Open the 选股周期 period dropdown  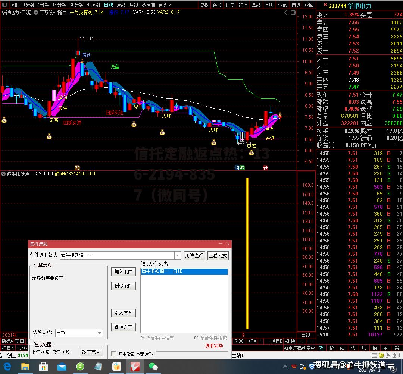click(x=100, y=333)
